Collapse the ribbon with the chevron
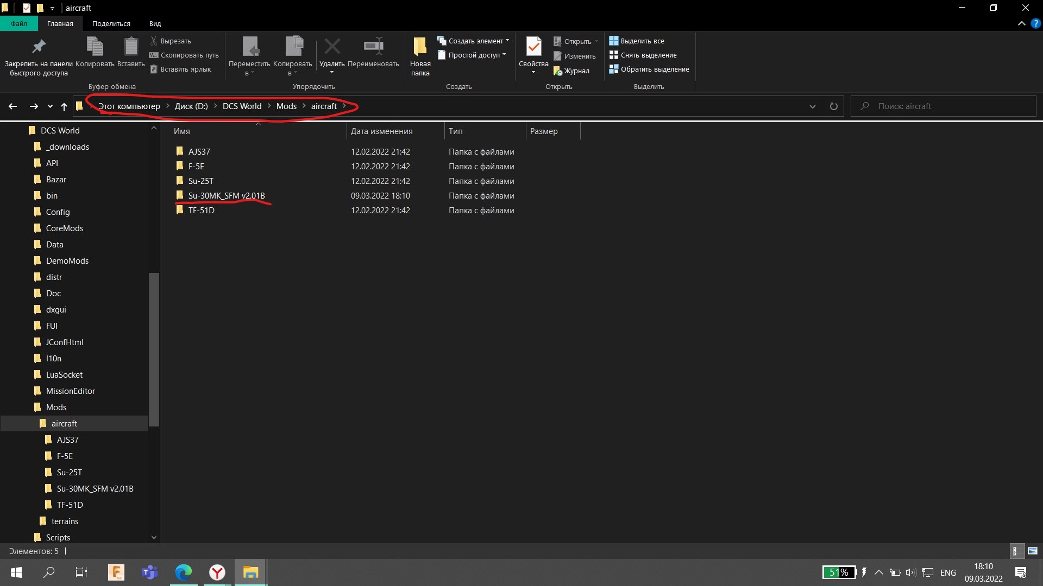The height and width of the screenshot is (586, 1043). tap(1021, 23)
